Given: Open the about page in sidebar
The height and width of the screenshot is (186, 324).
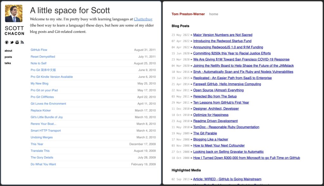Looking at the screenshot, I should (x=9, y=51).
